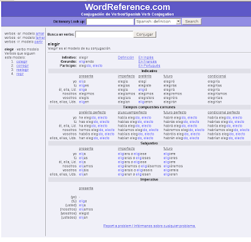Click the Subjuntivo imperfecto header
Viewport: 251px width, 242px height.
click(x=126, y=149)
